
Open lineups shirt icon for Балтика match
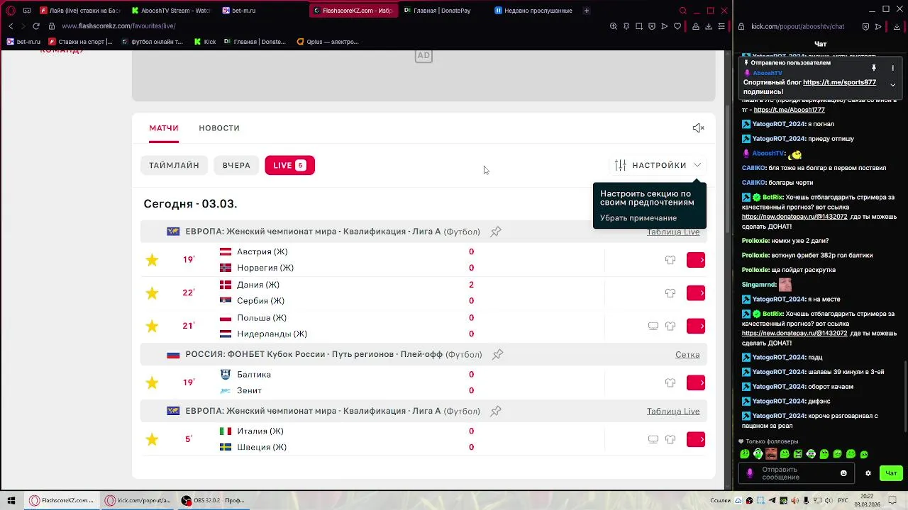click(670, 382)
